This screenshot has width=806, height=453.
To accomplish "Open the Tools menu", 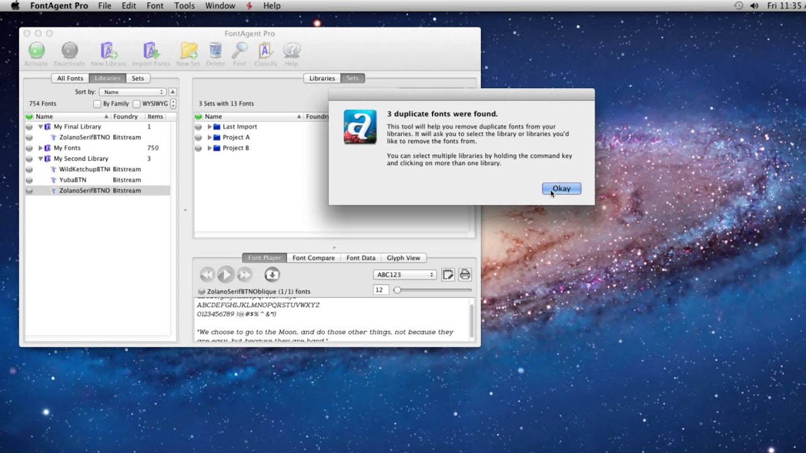I will pyautogui.click(x=184, y=6).
